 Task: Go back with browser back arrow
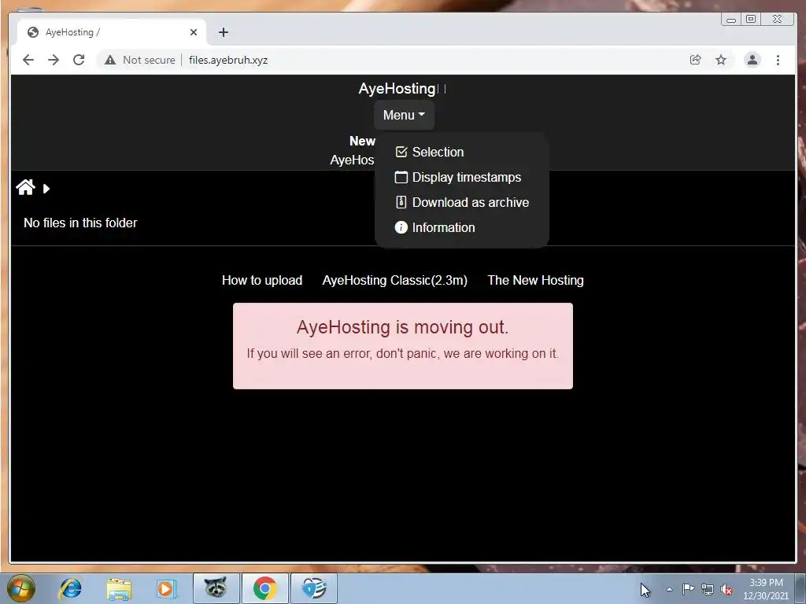tap(28, 60)
